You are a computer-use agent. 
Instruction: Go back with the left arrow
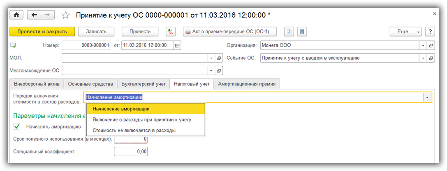point(34,15)
